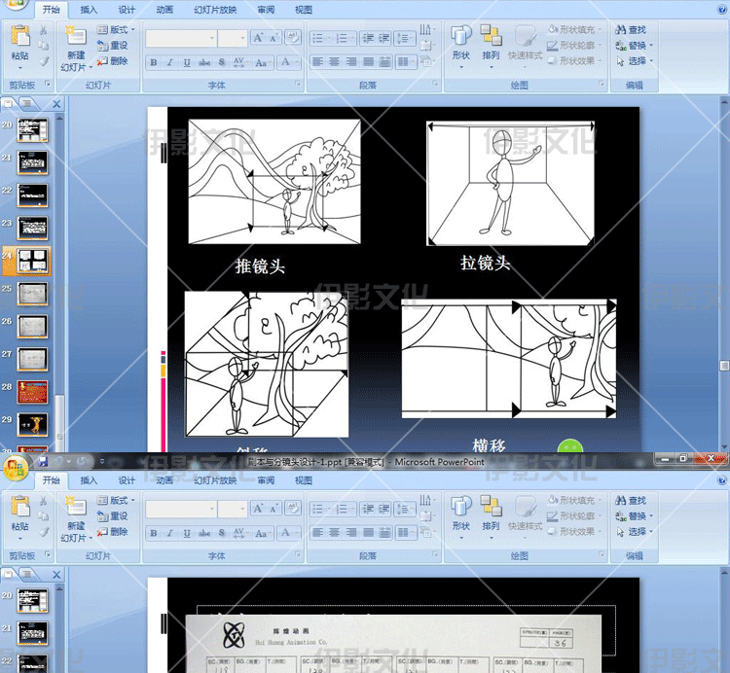The width and height of the screenshot is (730, 673).
Task: Toggle Italic formatting in the upper window
Action: [170, 62]
